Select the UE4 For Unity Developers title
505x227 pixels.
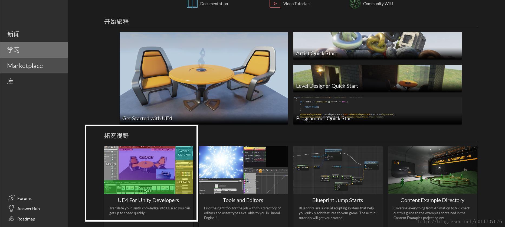148,200
